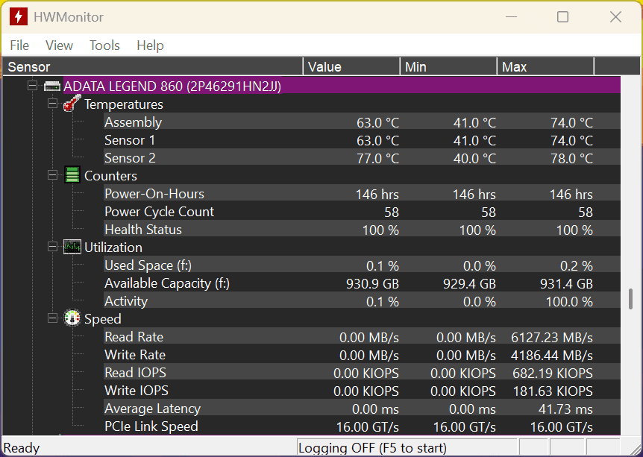
Task: Select the ADATA LEGEND 860 (2P46291HN2JJ) row
Action: pos(342,86)
